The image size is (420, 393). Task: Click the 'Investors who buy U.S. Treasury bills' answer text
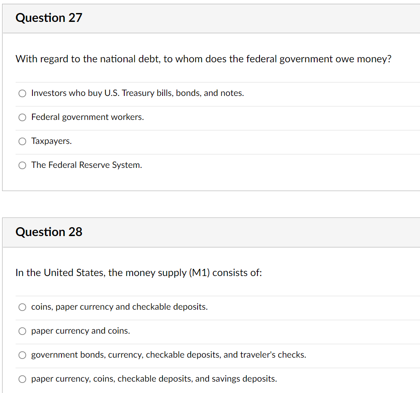(x=137, y=93)
